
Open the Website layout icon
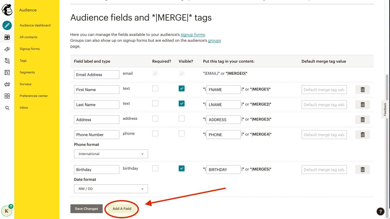[x=7, y=72]
